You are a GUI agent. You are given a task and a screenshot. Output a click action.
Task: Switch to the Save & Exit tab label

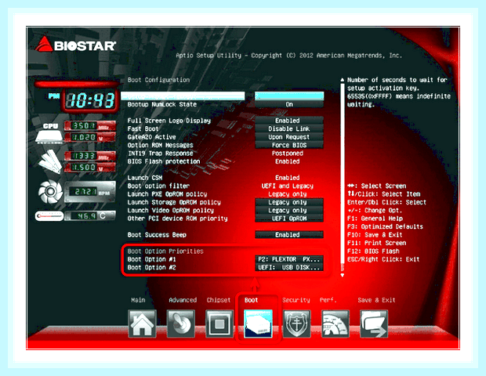(376, 300)
